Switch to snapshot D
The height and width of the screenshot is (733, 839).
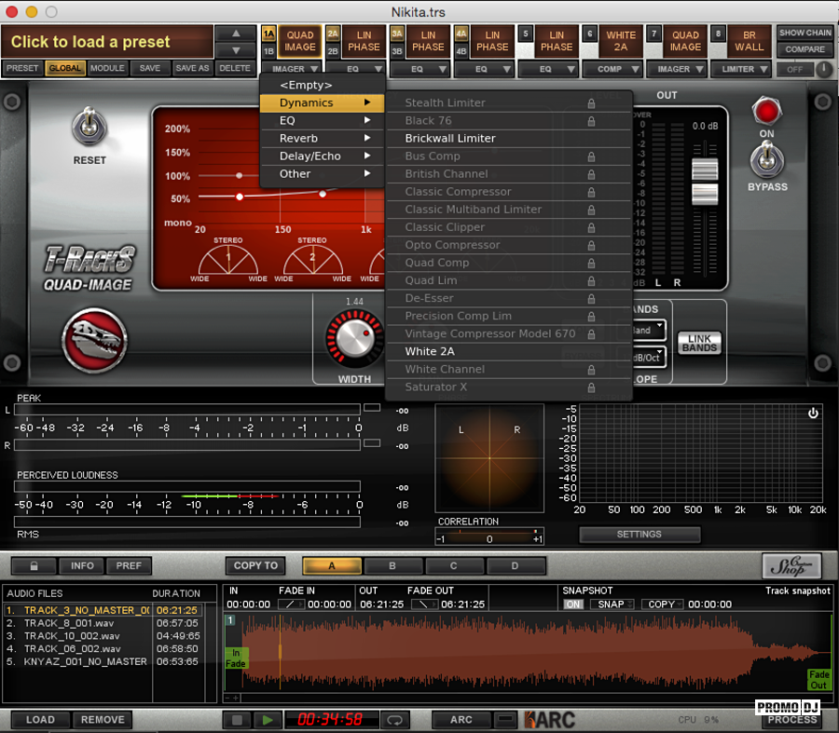515,565
